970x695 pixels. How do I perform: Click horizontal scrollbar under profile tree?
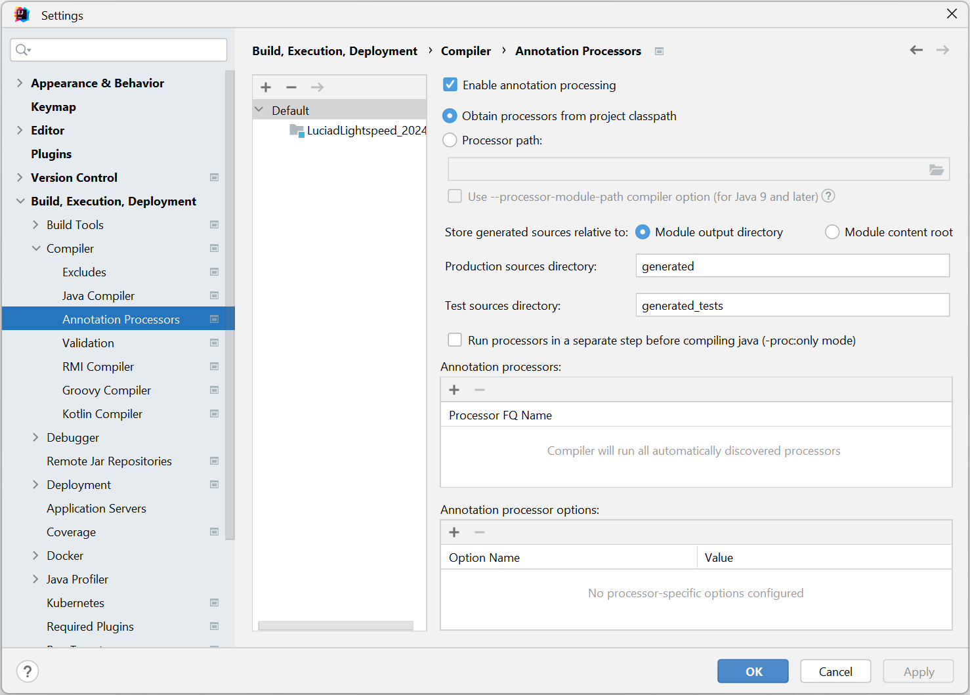335,625
